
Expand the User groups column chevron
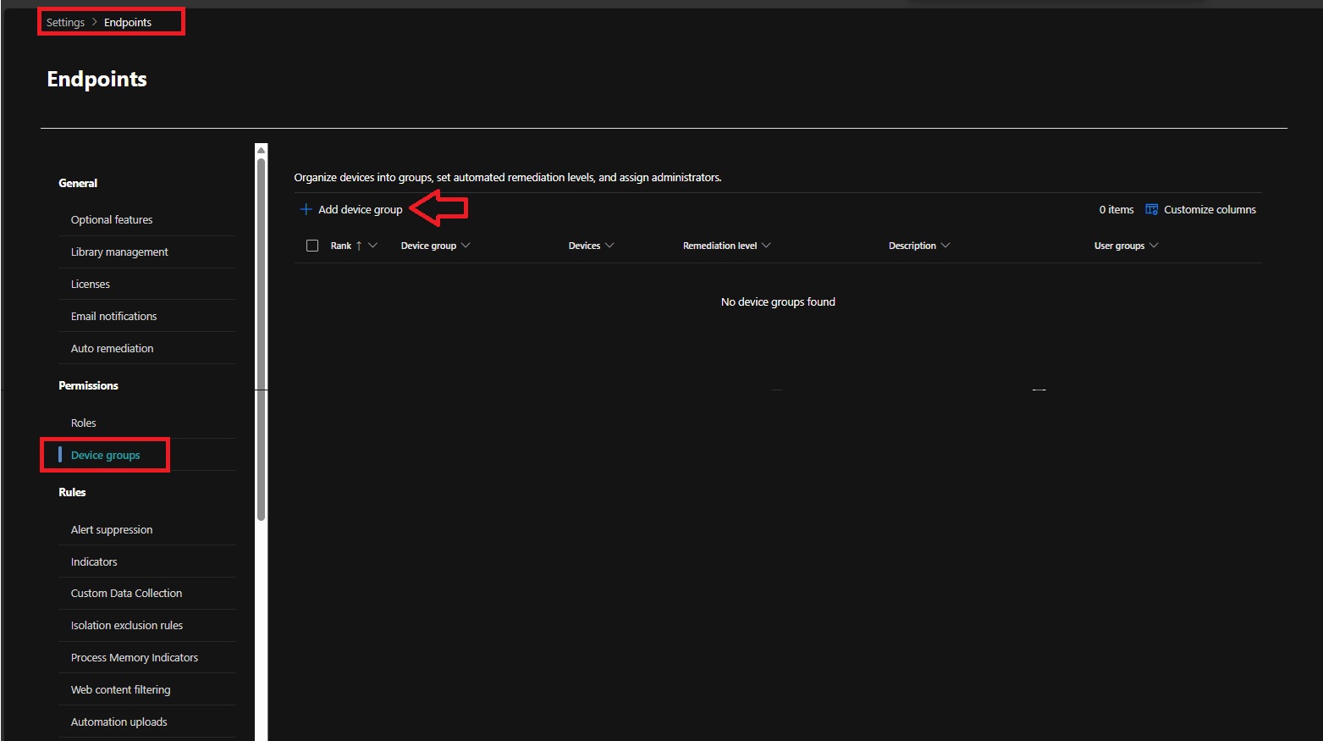click(1154, 246)
